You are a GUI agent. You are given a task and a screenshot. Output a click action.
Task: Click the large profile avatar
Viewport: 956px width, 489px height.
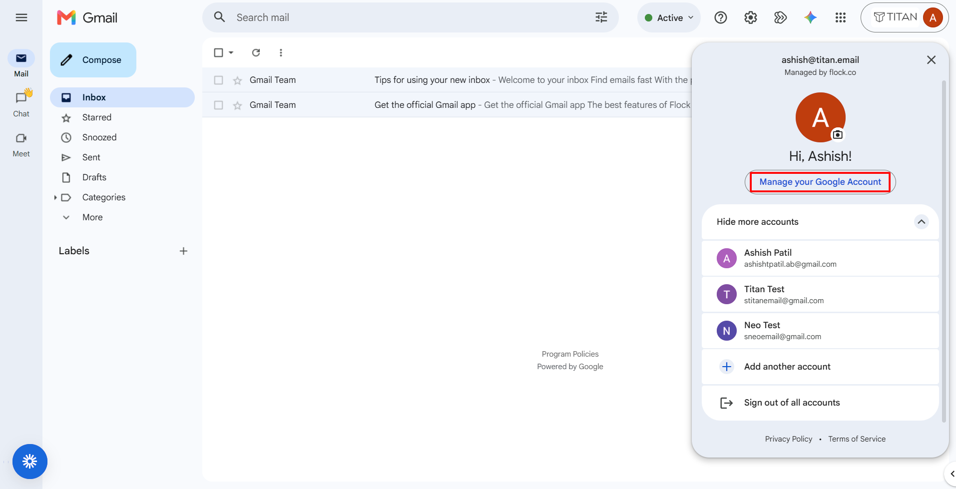[x=820, y=117]
